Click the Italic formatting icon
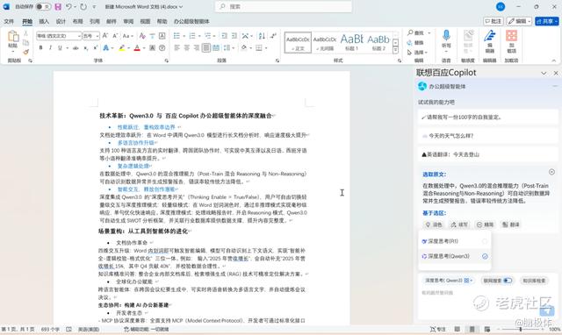Viewport: 562px width, 335px height. tap(50, 47)
